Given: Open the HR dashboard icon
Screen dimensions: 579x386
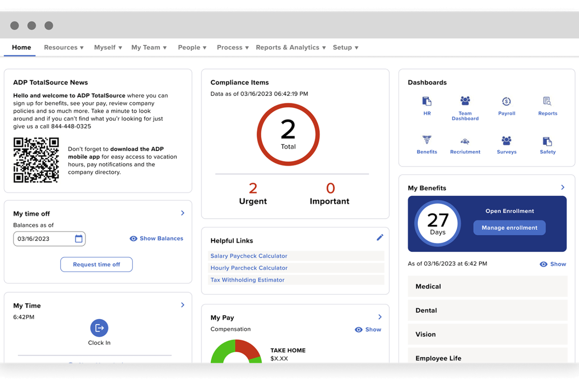Looking at the screenshot, I should click(x=427, y=101).
